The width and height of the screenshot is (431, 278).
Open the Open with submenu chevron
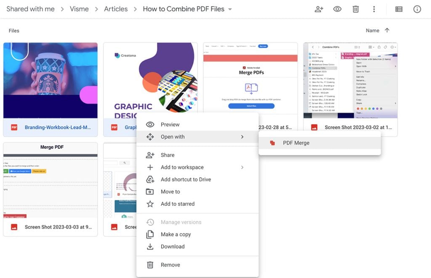coord(243,137)
